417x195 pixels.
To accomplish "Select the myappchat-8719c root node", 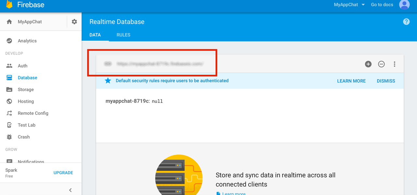I will tap(127, 101).
